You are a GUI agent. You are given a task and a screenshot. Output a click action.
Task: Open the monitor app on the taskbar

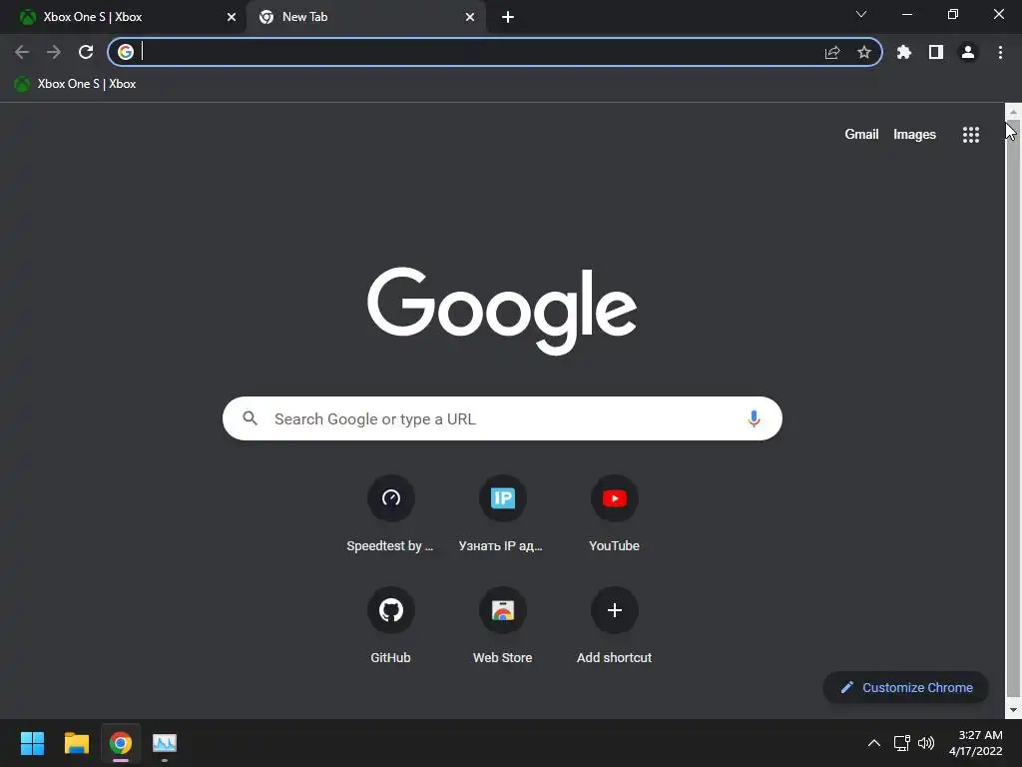tap(165, 743)
